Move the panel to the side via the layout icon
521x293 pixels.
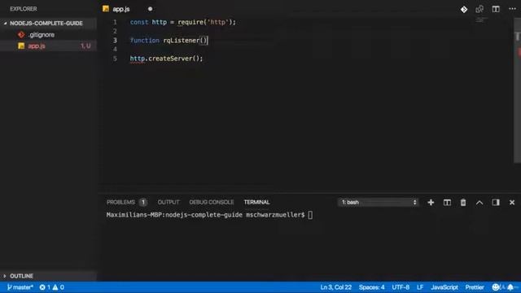pyautogui.click(x=496, y=203)
